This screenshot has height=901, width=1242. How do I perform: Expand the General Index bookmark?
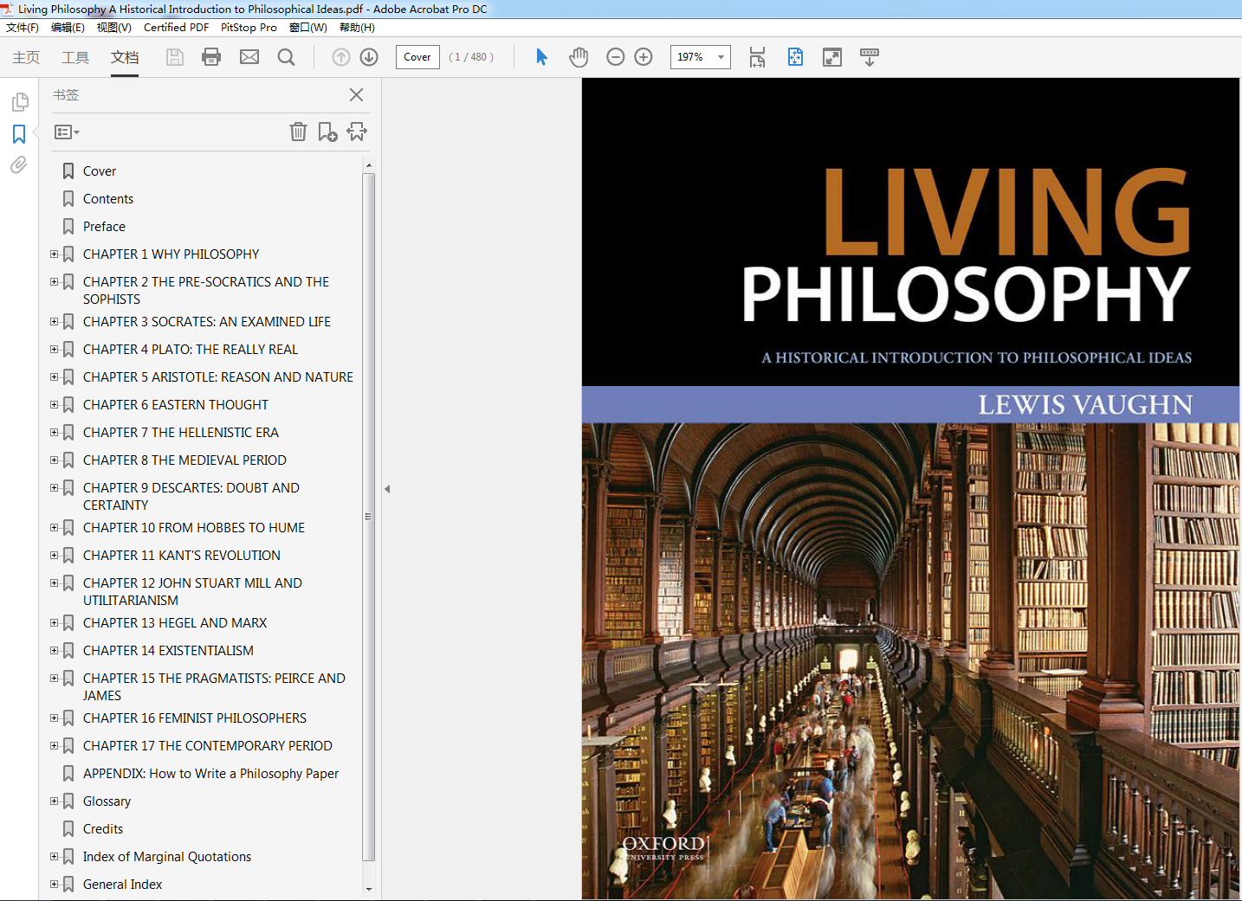55,885
